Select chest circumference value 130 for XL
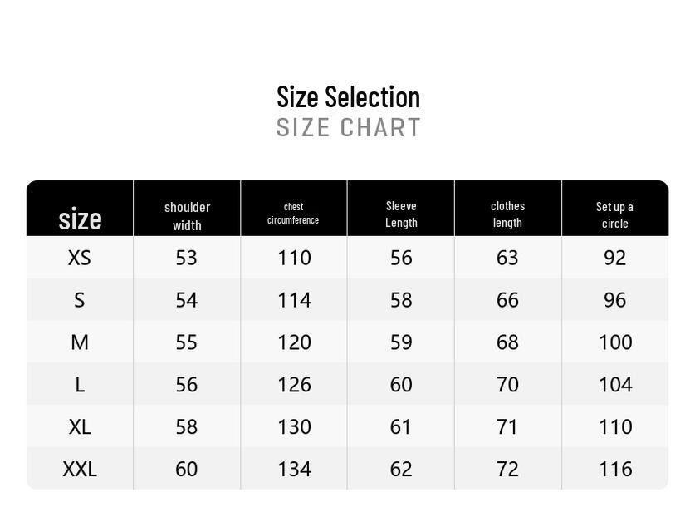 (x=294, y=426)
